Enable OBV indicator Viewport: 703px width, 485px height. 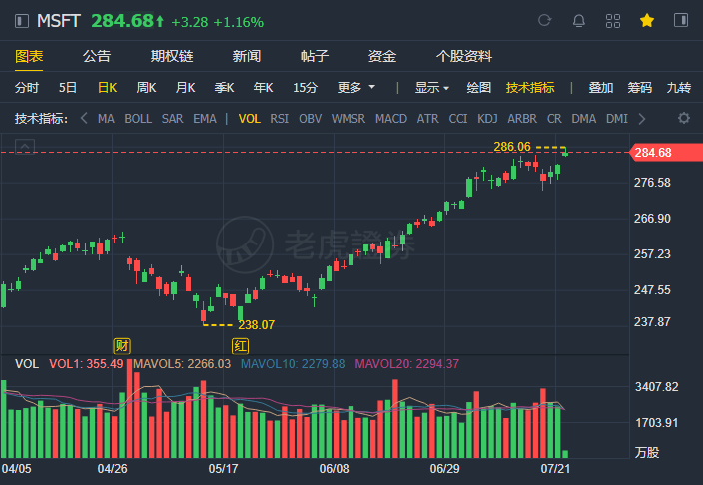[311, 119]
